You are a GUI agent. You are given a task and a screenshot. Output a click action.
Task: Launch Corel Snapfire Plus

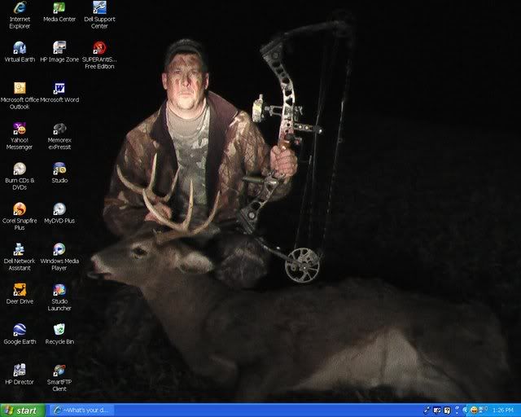click(x=20, y=217)
